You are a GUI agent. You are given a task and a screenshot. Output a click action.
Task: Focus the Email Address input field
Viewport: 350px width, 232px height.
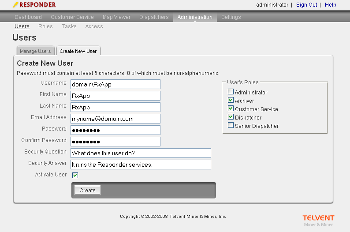pos(115,119)
